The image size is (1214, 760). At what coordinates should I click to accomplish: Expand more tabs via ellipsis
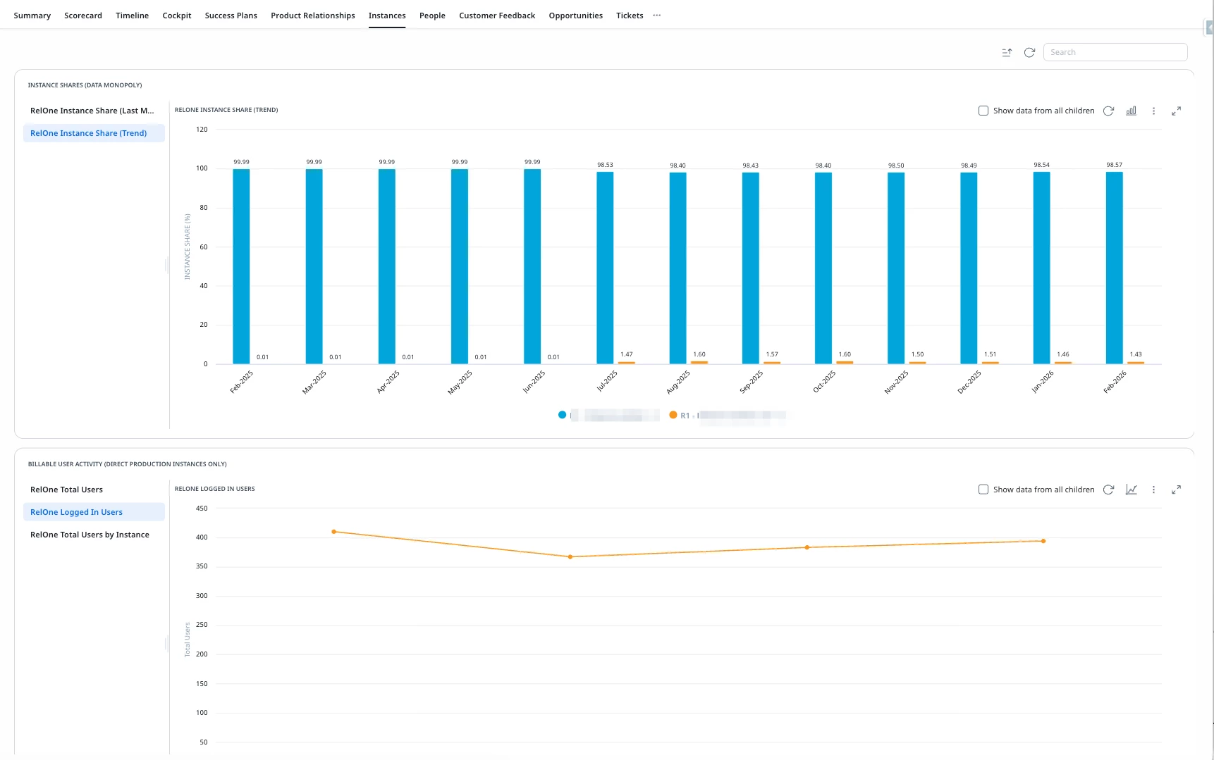(657, 15)
